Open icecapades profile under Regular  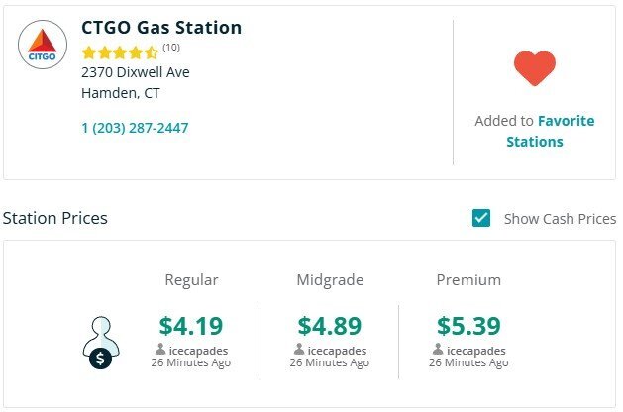[197, 350]
